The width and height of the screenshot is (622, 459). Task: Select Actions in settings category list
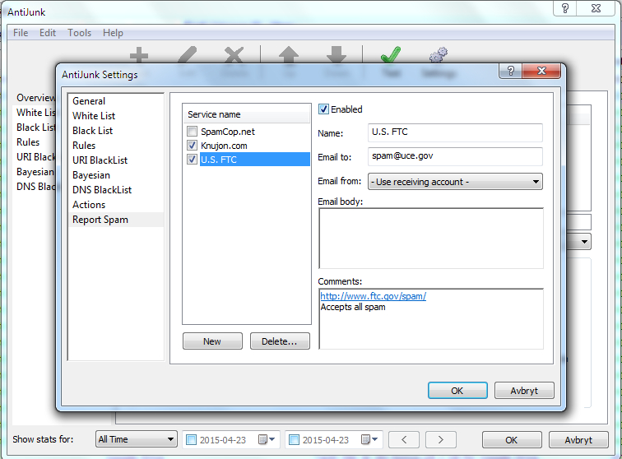coord(116,205)
